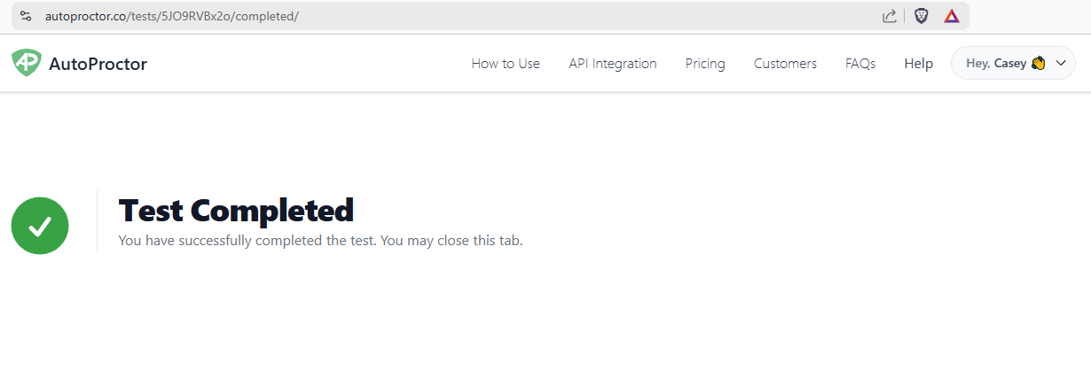The image size is (1091, 370).
Task: Expand the chevron next to Casey
Action: click(1061, 64)
